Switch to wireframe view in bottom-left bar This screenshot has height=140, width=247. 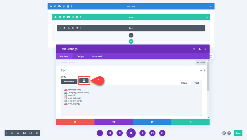click(12, 133)
